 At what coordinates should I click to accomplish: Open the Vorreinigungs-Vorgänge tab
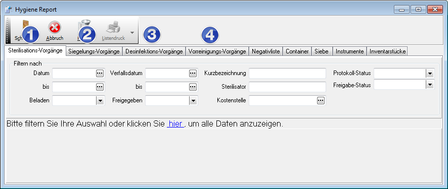(x=217, y=51)
